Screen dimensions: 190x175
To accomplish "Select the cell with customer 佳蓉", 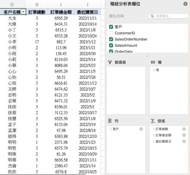I will tap(12, 113).
